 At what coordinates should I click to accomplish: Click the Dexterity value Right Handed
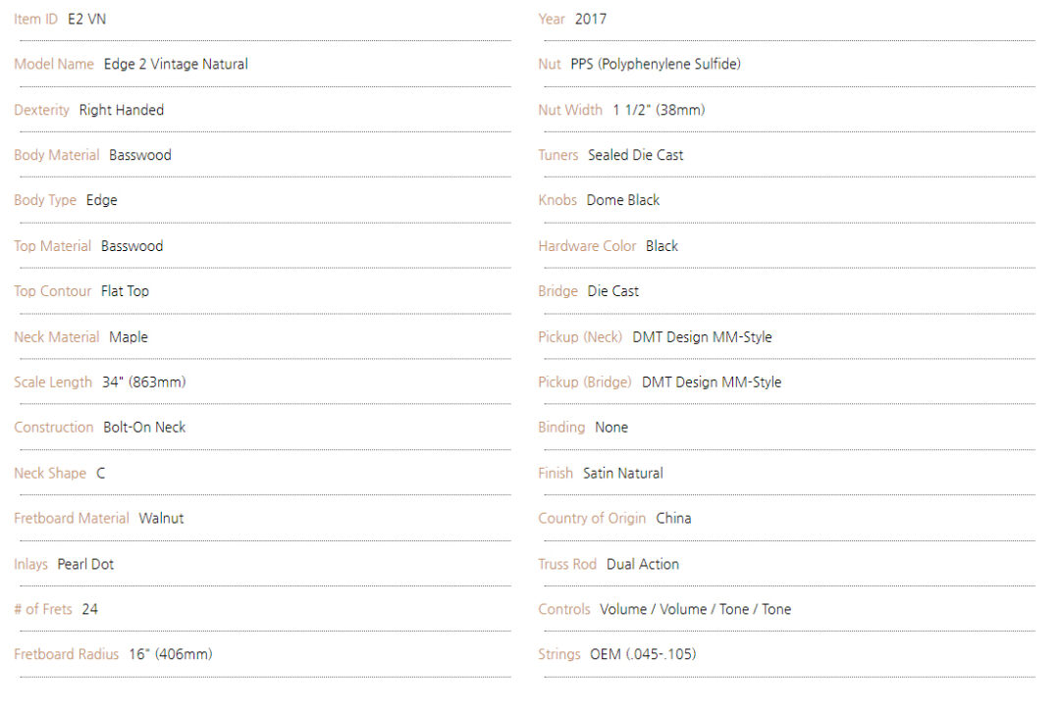122,110
